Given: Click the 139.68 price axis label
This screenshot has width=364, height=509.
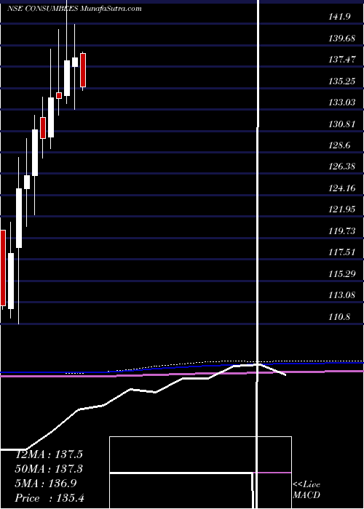Looking at the screenshot, I should tap(341, 39).
